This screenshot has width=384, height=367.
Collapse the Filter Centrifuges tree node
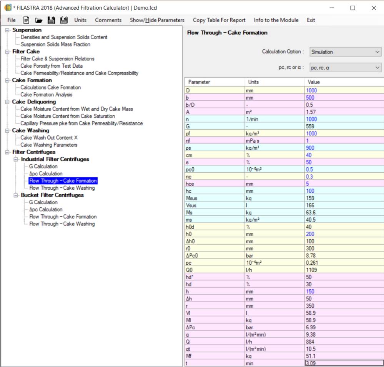point(7,152)
